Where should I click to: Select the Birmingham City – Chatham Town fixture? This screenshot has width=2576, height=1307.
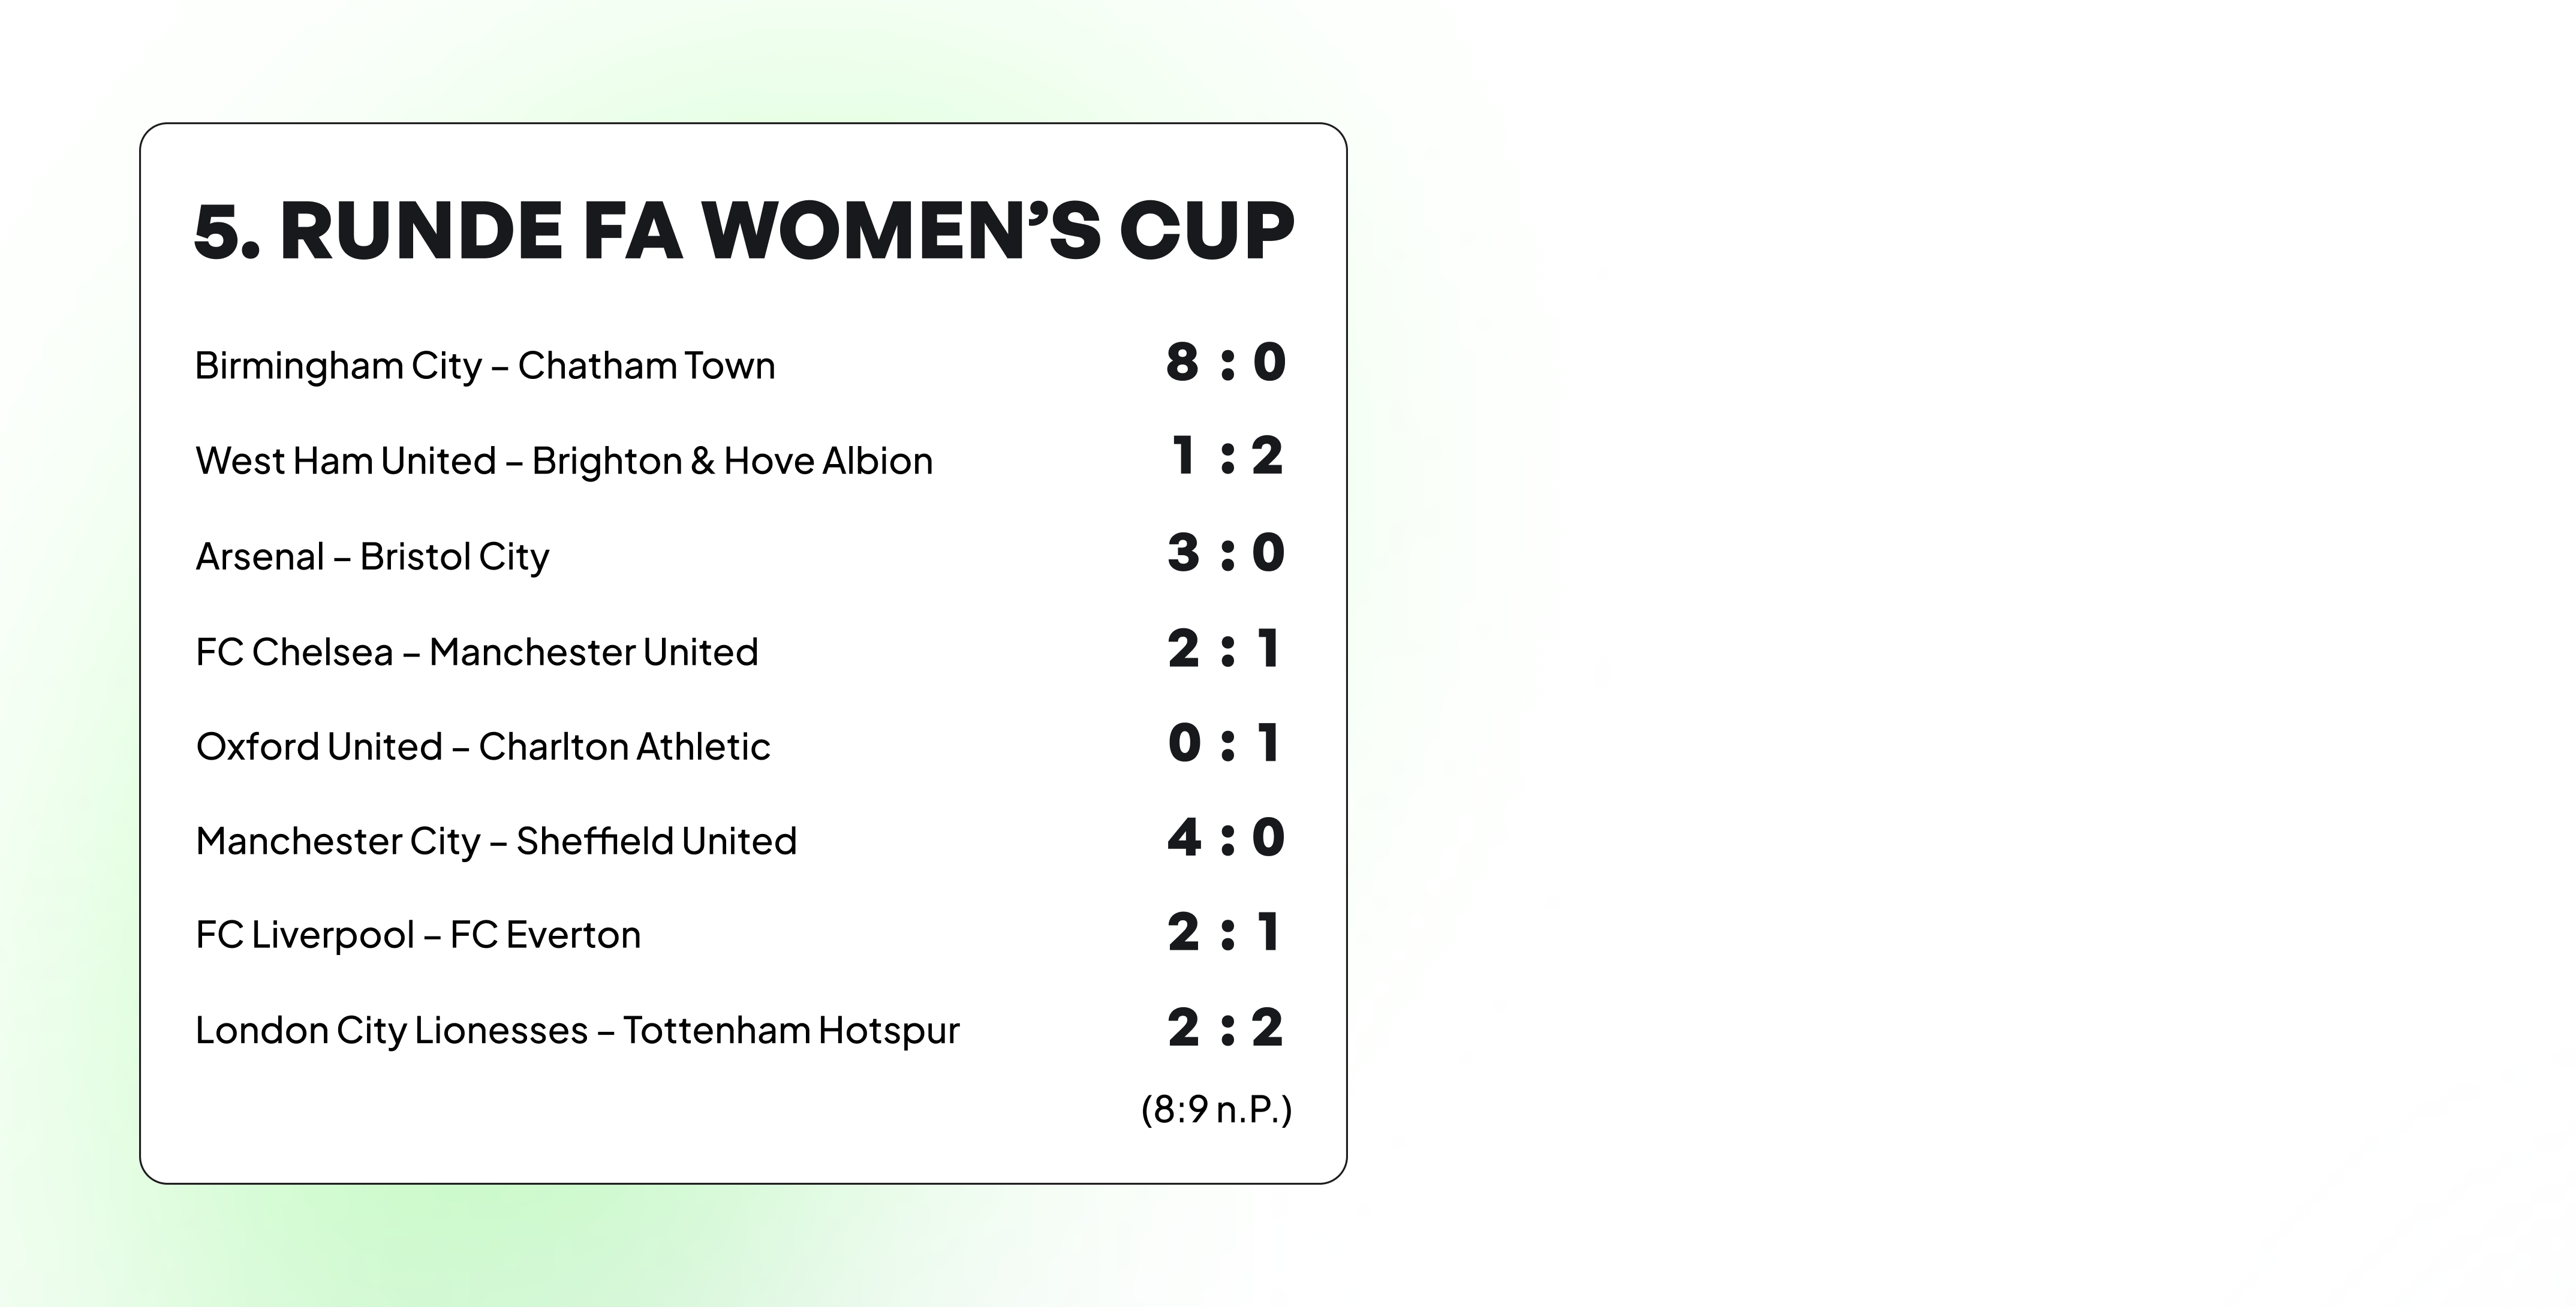point(485,366)
